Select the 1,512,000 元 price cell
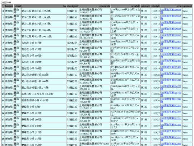 pos(94,107)
